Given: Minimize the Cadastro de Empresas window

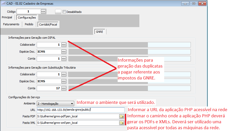Looking at the screenshot, I should (185, 3).
